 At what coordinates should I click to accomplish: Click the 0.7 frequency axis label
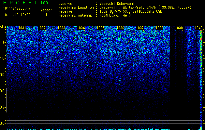pos(3,107)
